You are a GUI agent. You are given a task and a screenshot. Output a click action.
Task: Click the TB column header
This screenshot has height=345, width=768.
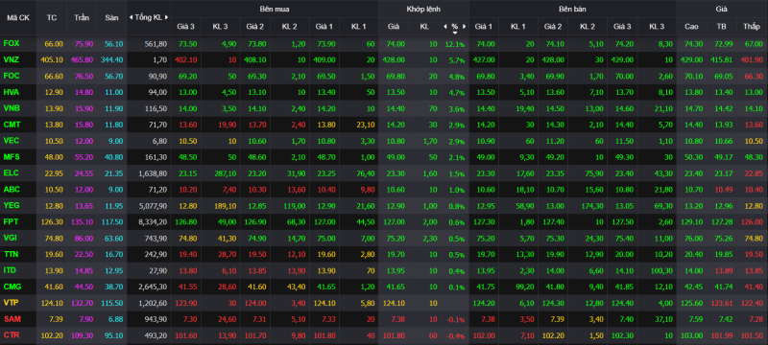(722, 27)
